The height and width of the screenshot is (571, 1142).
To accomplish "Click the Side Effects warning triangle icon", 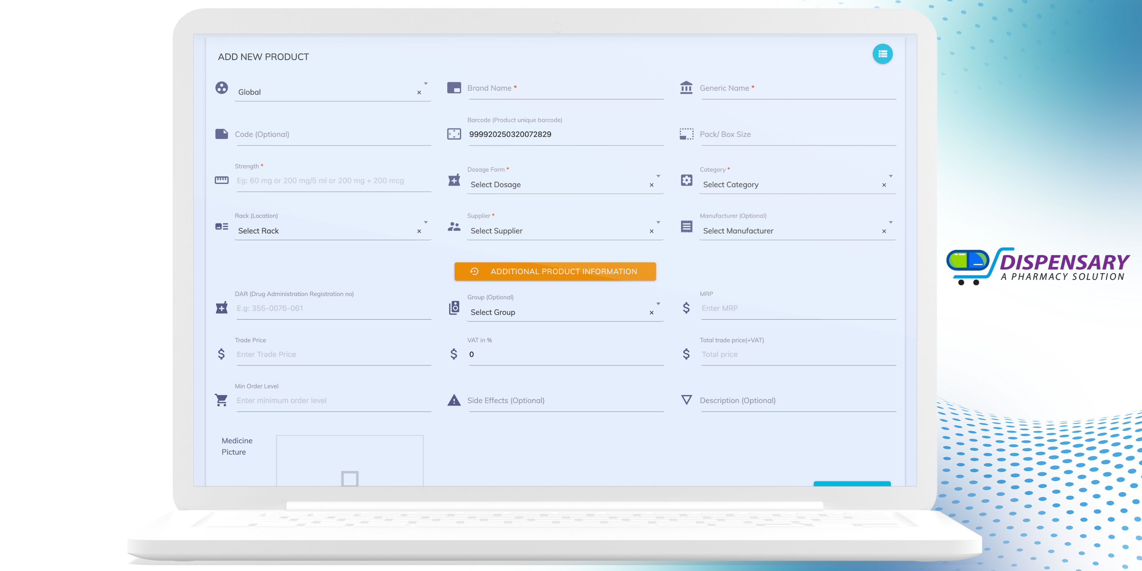I will pos(454,400).
